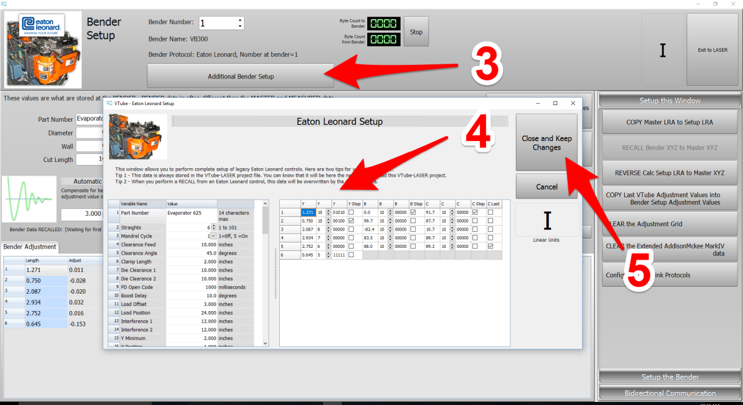Click the Straights value spinner arrows
This screenshot has height=405, width=743.
click(214, 228)
